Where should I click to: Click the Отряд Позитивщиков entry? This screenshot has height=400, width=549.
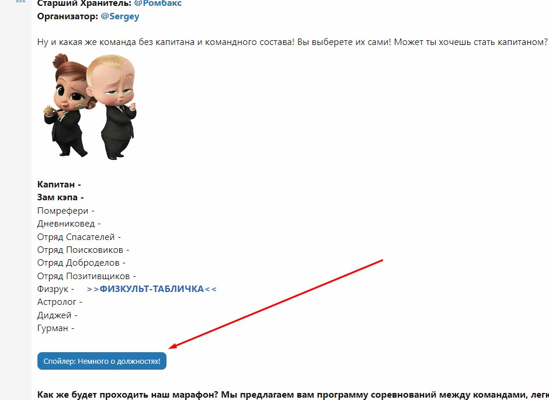pyautogui.click(x=86, y=276)
